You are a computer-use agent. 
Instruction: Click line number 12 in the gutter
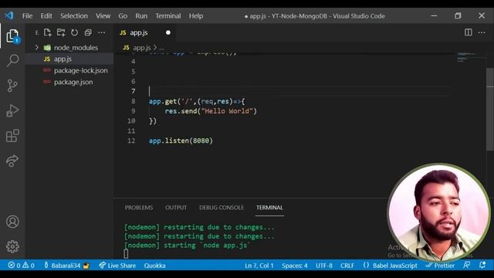coord(131,141)
